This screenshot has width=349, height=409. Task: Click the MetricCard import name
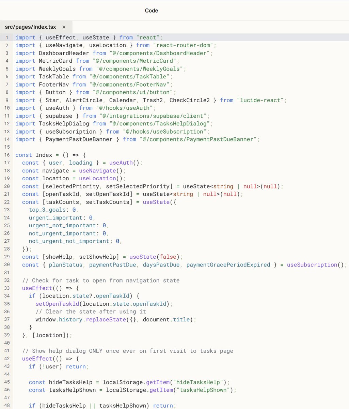[55, 61]
